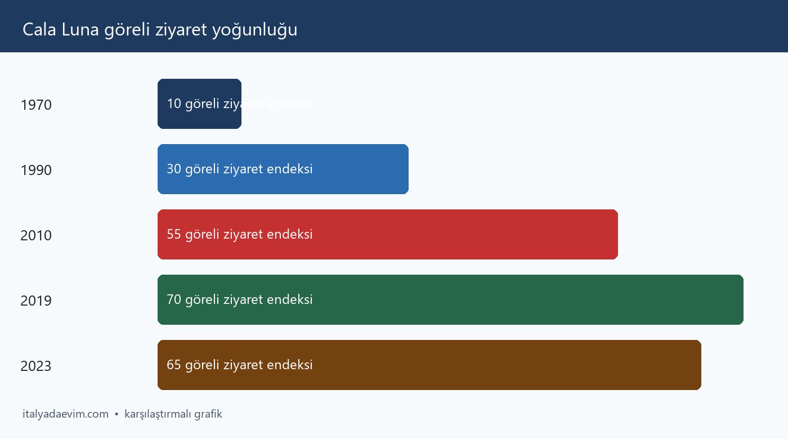Click the '10 göreli ziyaret endeksi' text
Screen dimensions: 788x439
pos(240,104)
